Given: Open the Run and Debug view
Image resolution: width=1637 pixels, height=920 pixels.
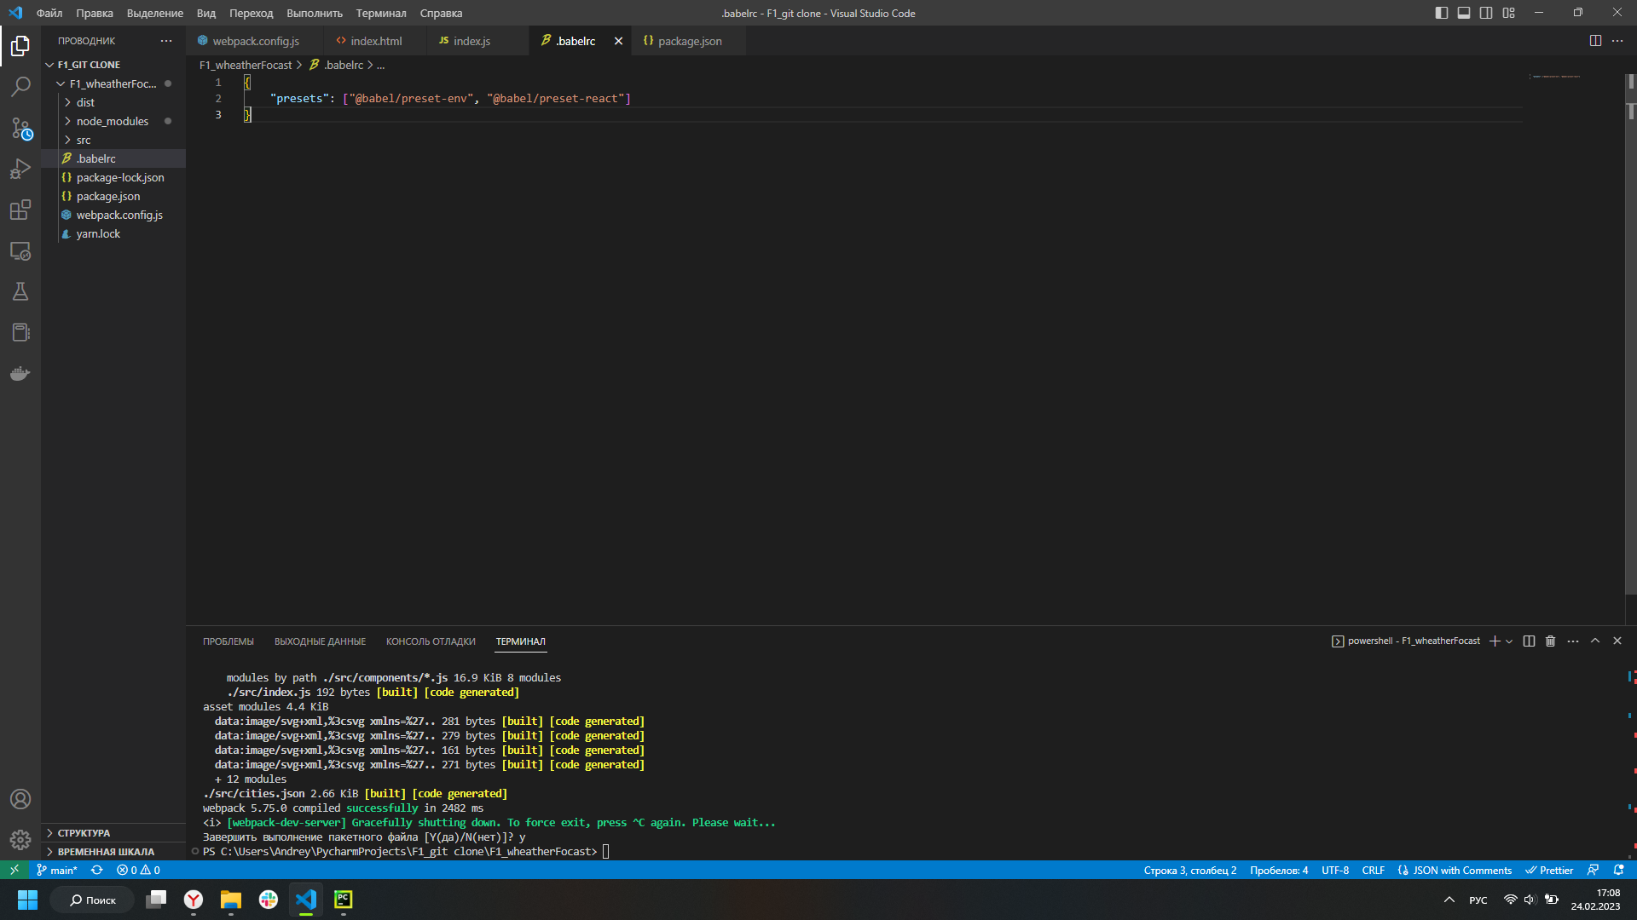Looking at the screenshot, I should (20, 169).
